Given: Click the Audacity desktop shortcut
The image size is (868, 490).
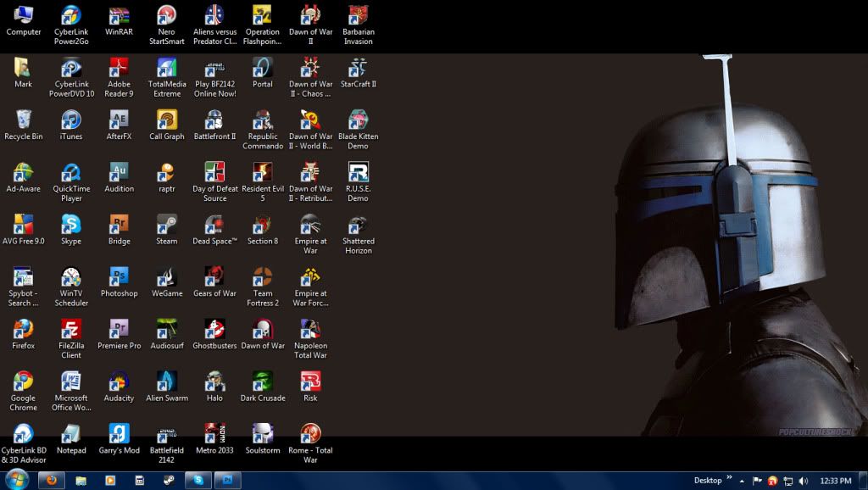Looking at the screenshot, I should pyautogui.click(x=119, y=387).
